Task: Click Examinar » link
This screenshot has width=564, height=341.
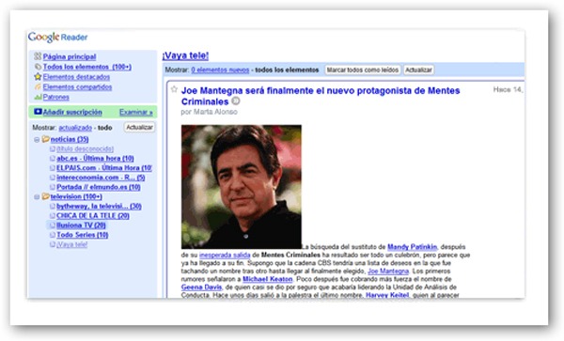Action: coord(136,112)
